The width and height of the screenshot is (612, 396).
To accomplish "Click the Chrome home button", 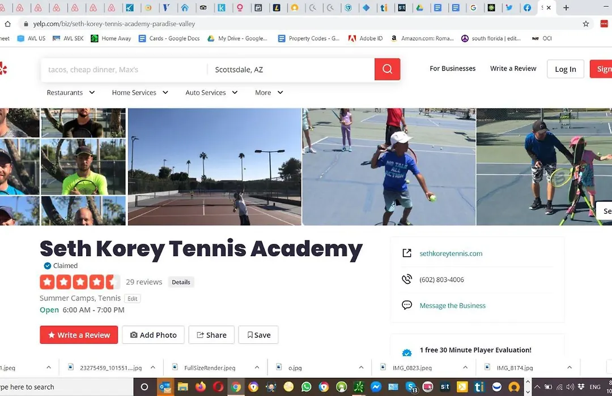I will [8, 24].
